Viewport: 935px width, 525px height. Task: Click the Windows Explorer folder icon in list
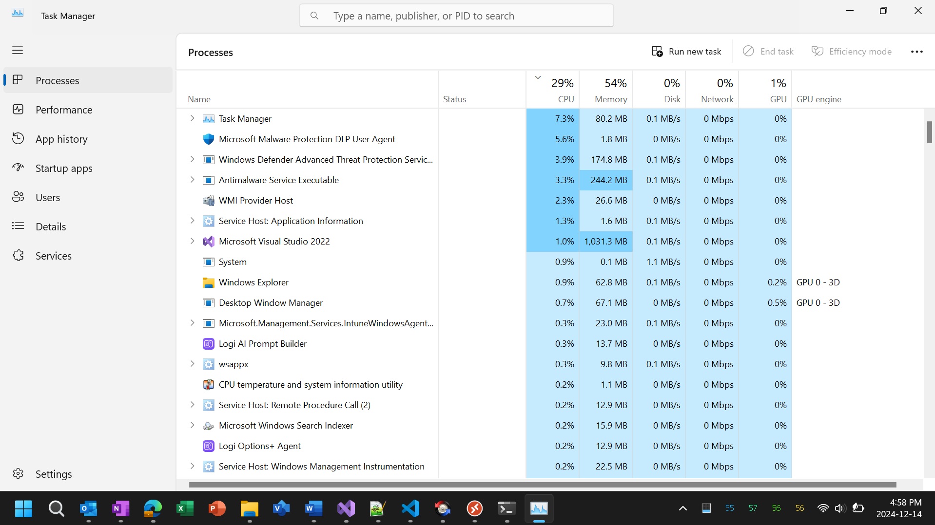208,282
